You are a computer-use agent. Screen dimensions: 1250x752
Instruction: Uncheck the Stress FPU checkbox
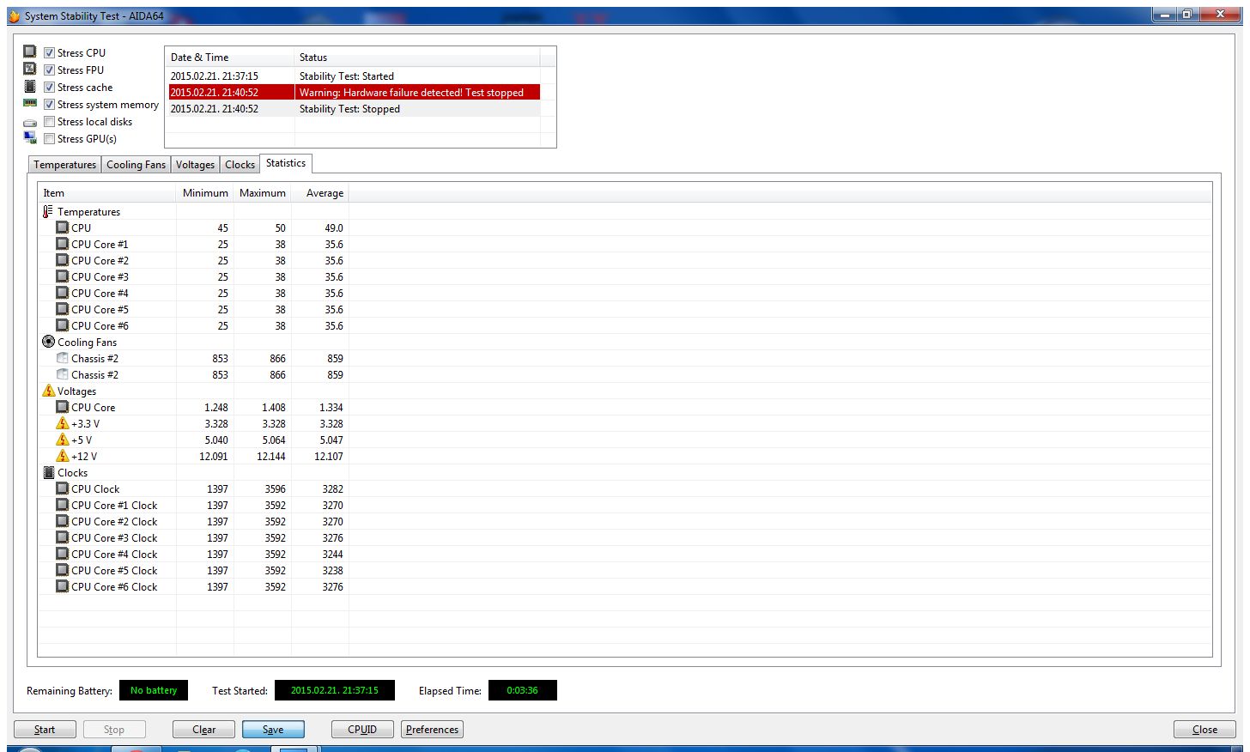(x=49, y=70)
